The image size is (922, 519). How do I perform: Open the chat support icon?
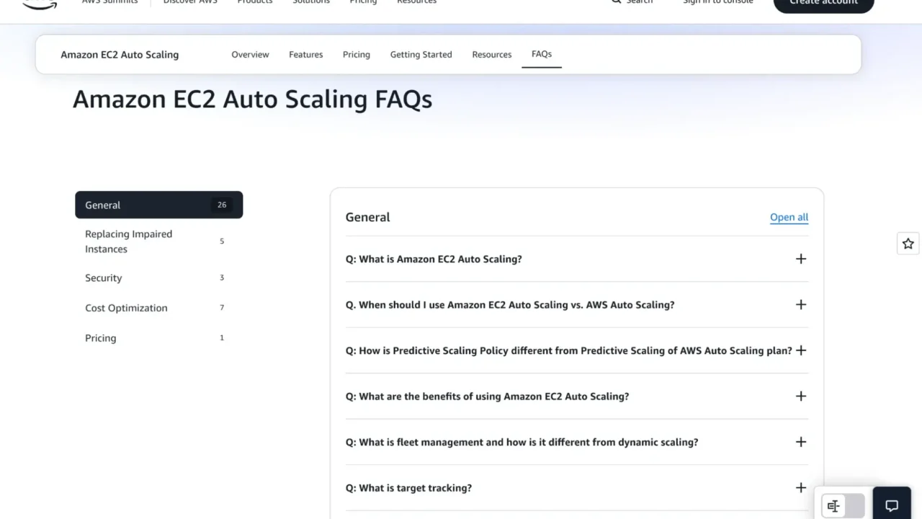[891, 505]
